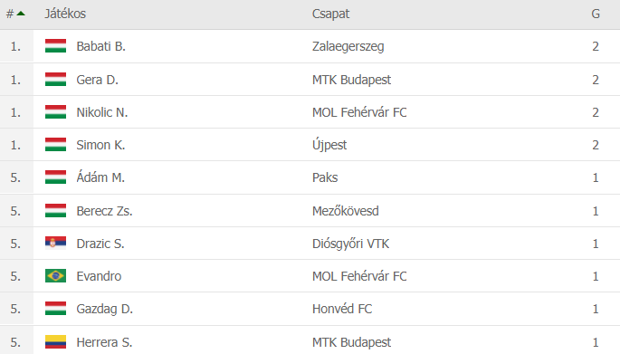Click the Hungarian flag beside Babati B.

point(55,46)
